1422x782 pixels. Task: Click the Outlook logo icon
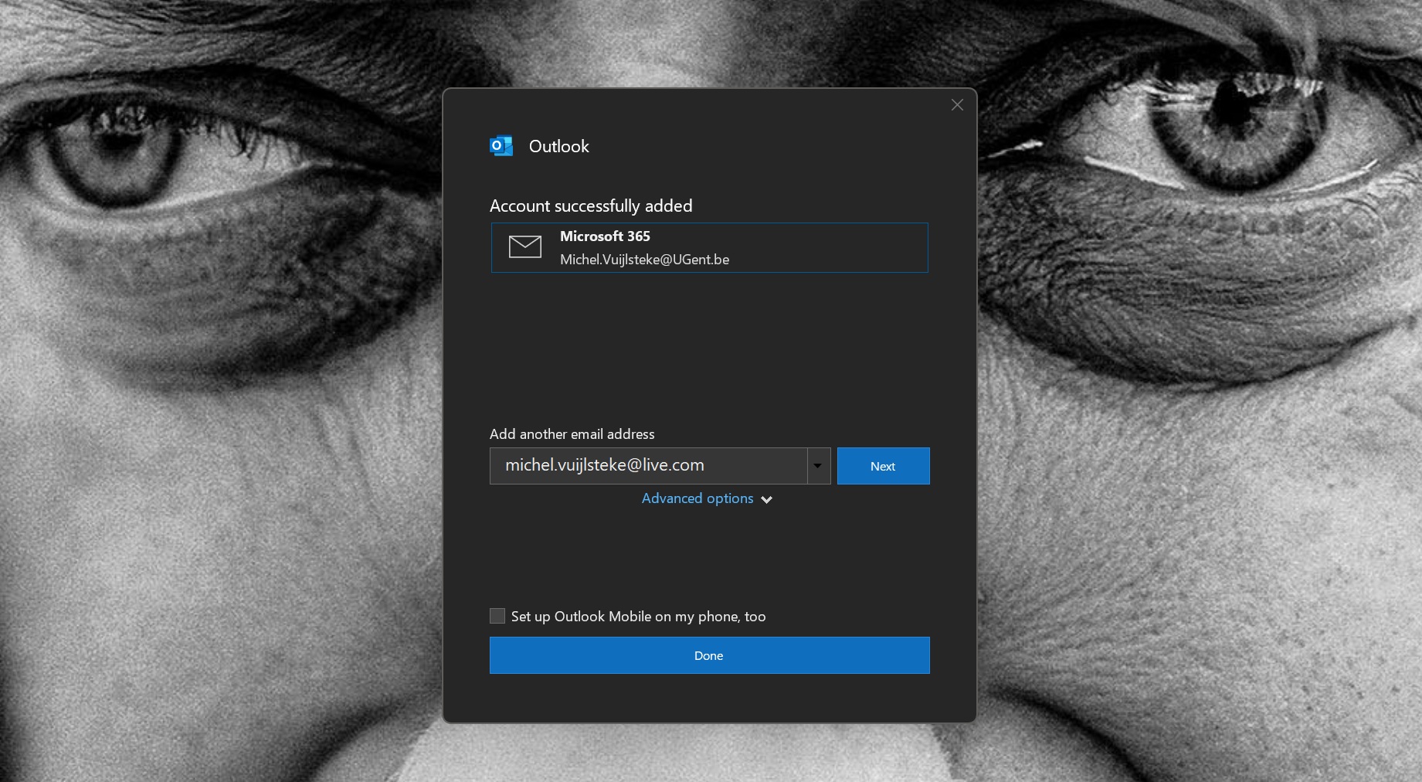[501, 146]
